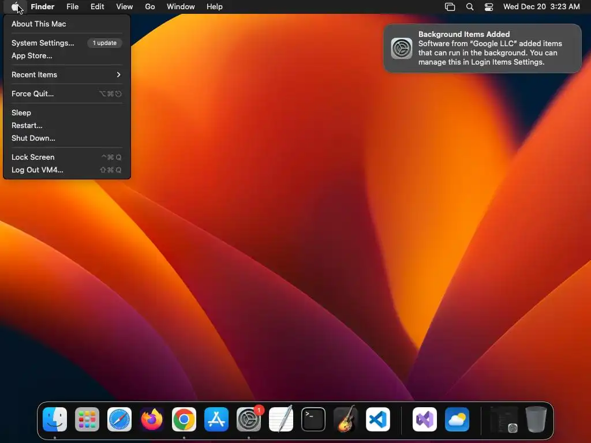This screenshot has width=591, height=443.
Task: Choose Shut Down… menu item
Action: coord(67,138)
